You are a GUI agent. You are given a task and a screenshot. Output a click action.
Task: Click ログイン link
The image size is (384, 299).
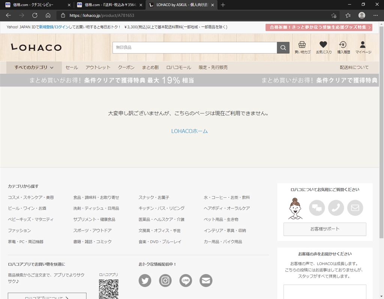[x=62, y=27]
